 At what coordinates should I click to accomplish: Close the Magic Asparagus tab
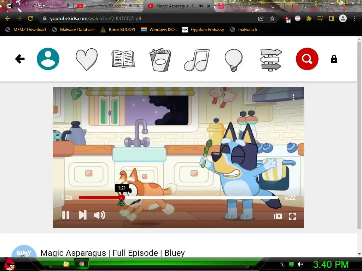pyautogui.click(x=209, y=6)
